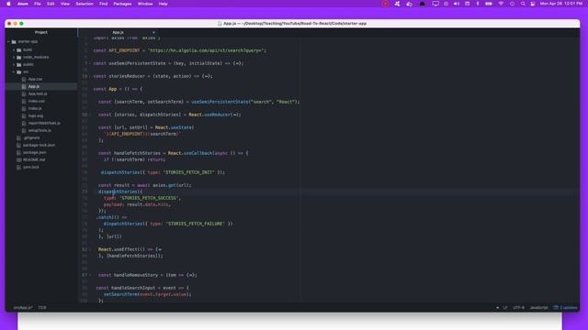
Task: Open Spotlight search magnifier icon
Action: [523, 4]
